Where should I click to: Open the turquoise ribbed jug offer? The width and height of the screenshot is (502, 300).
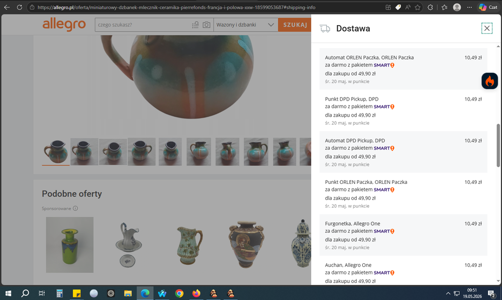point(189,245)
